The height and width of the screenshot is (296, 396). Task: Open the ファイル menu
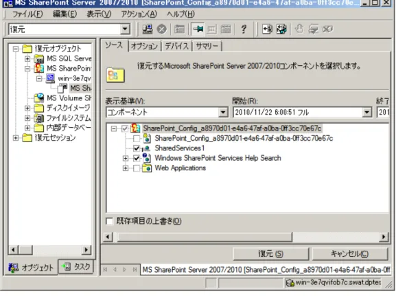click(27, 14)
